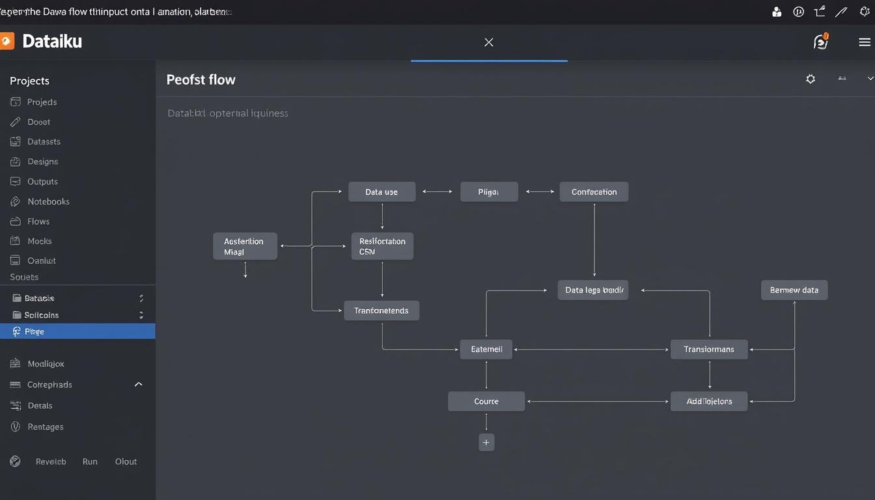Click the folder icon beside Splfcoins
Screen dimensions: 875x500
tap(17, 315)
